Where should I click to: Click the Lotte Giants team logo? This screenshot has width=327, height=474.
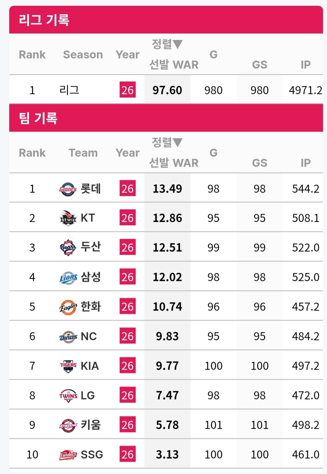(x=68, y=189)
